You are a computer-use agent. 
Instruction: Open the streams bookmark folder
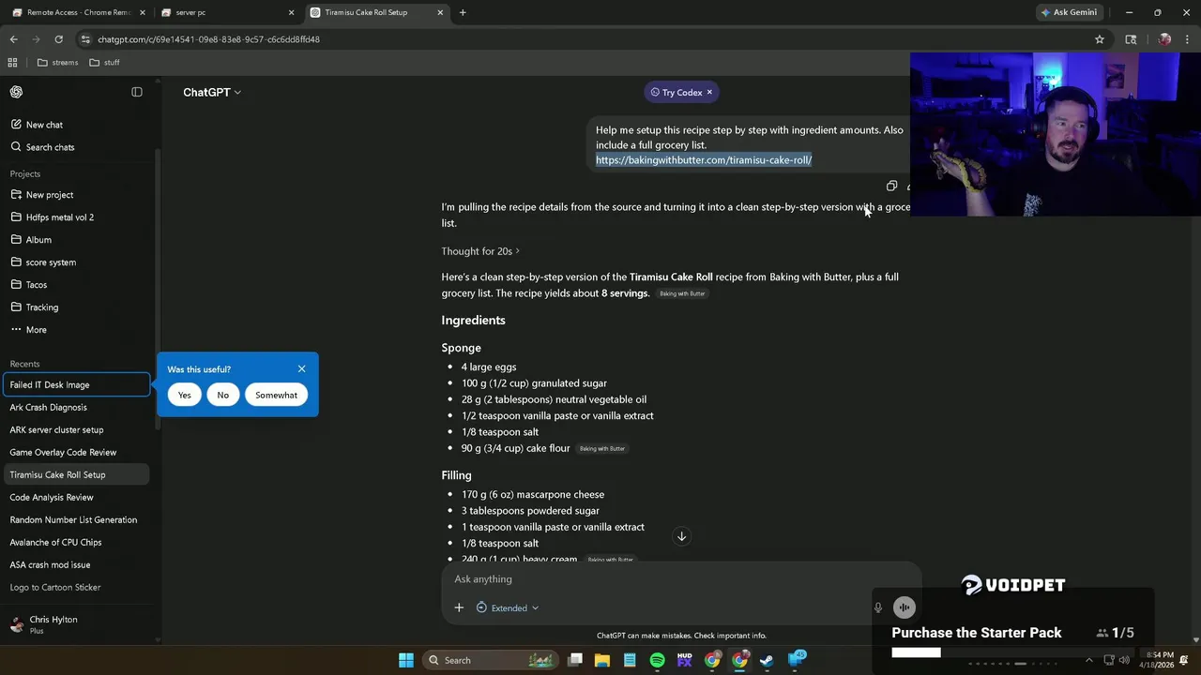(x=58, y=63)
